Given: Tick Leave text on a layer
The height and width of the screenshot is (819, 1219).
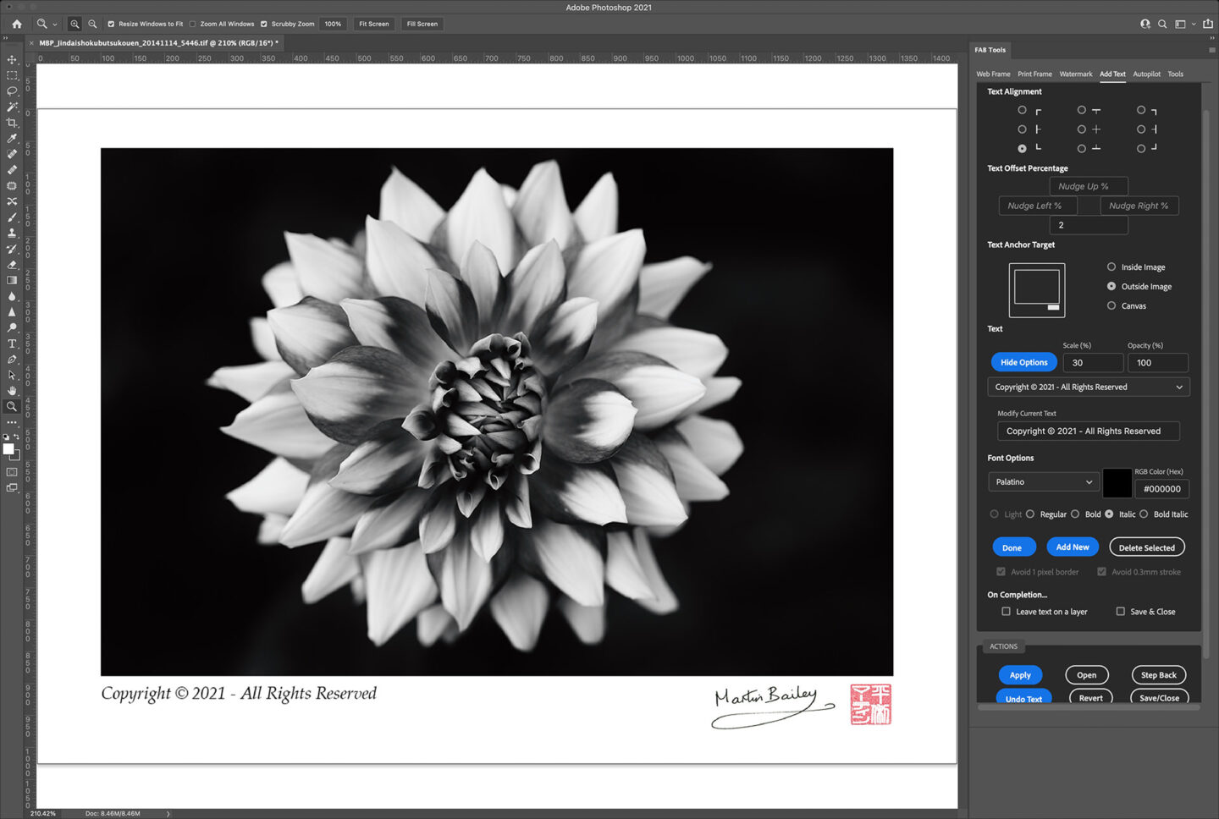Looking at the screenshot, I should (1006, 612).
